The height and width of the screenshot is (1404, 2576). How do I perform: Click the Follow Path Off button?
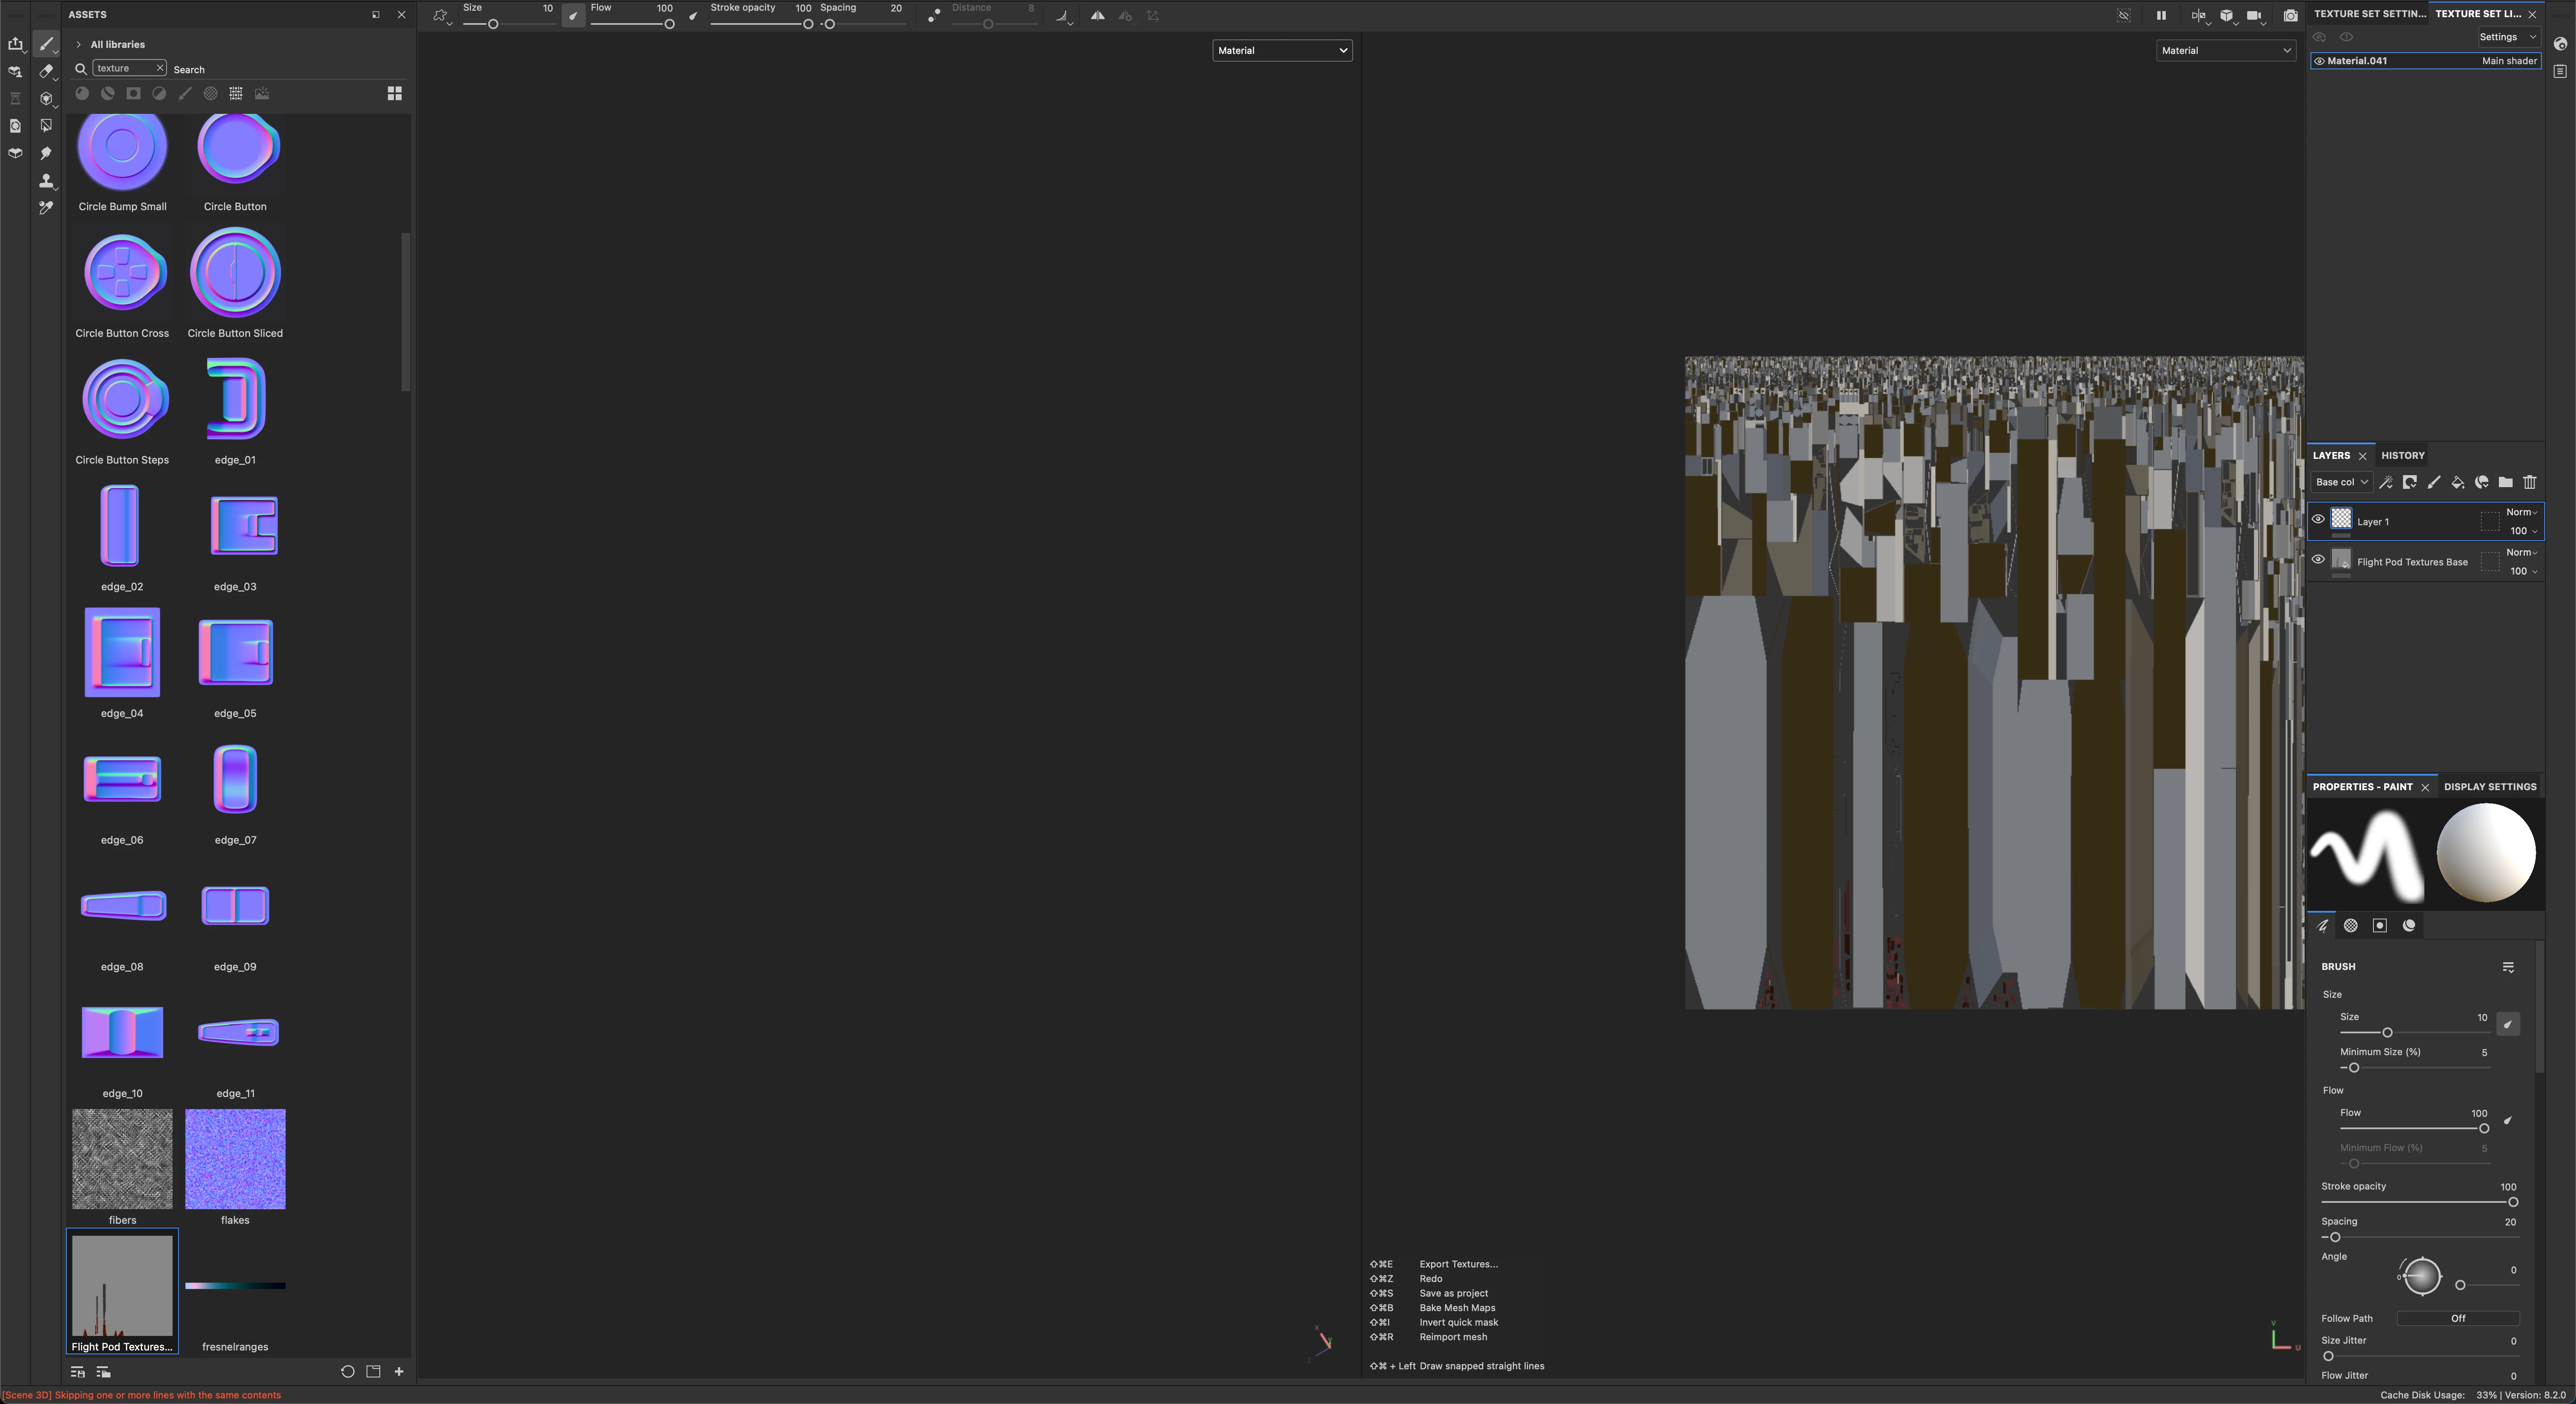(x=2457, y=1319)
